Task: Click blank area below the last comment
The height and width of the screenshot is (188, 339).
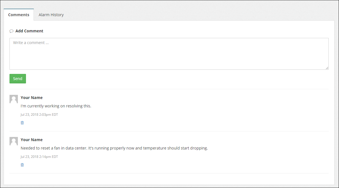Action: pos(169,179)
